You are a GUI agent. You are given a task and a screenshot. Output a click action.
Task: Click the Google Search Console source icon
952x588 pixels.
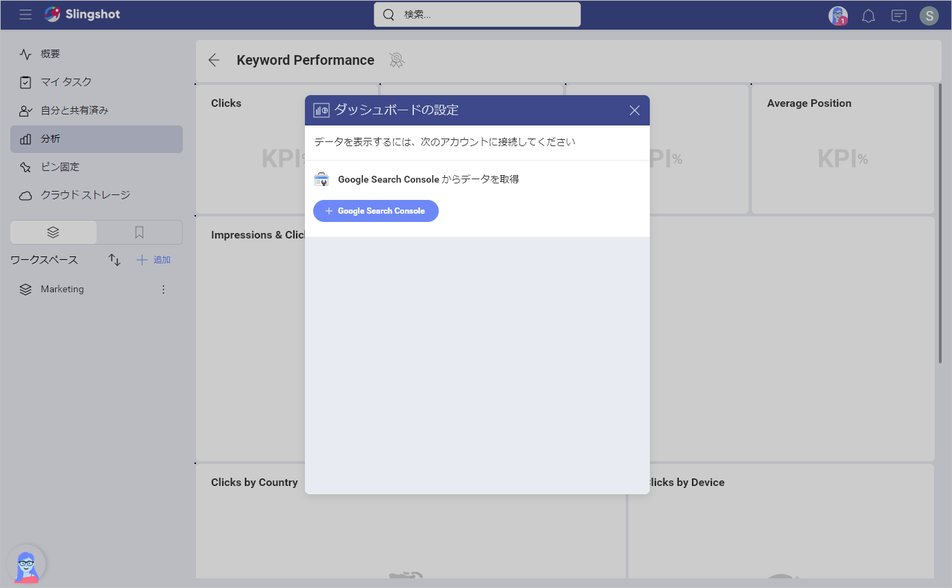pos(321,179)
